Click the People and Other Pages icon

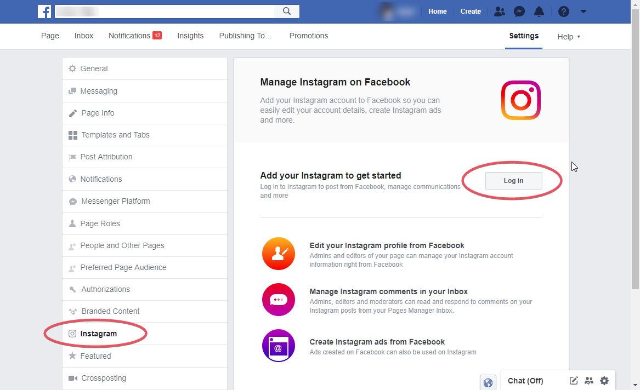pos(72,246)
